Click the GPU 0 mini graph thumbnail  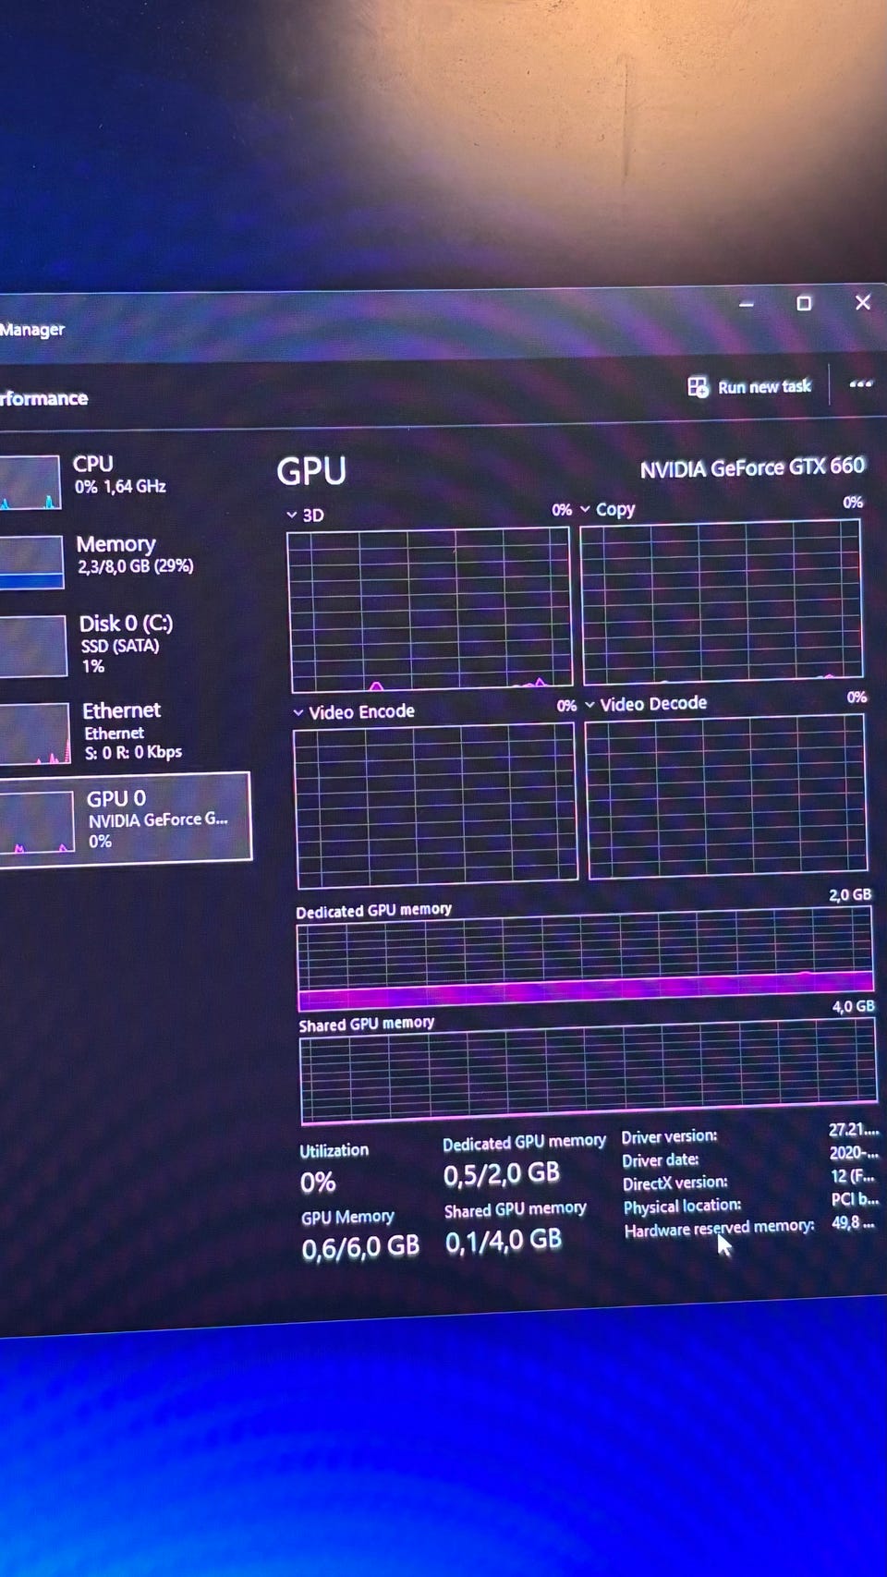[36, 822]
